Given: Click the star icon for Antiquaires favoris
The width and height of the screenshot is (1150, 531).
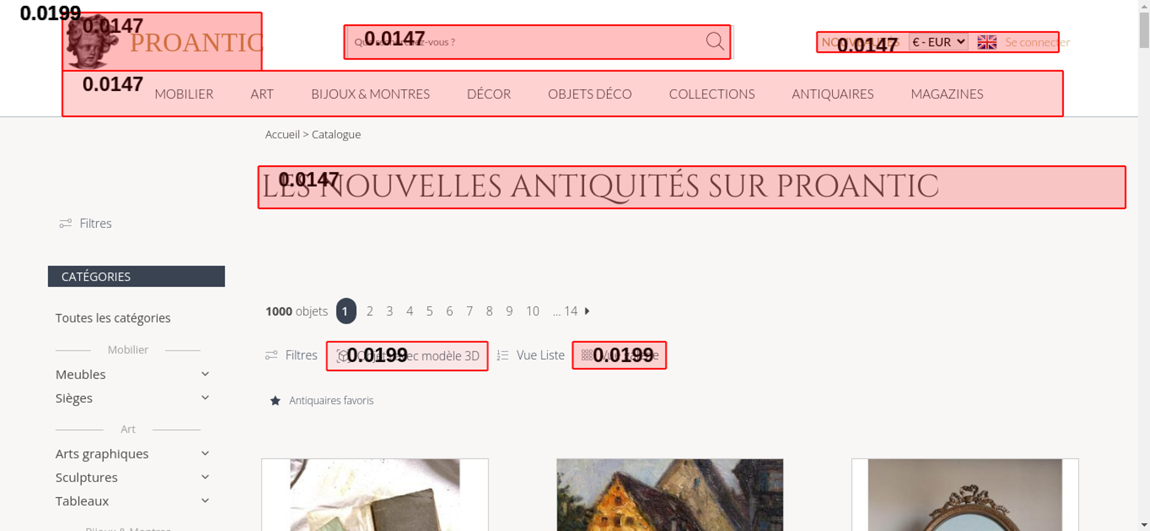Looking at the screenshot, I should (275, 400).
